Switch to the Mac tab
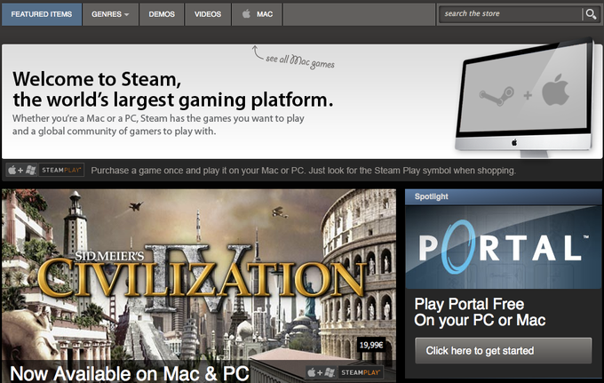This screenshot has height=383, width=604. point(257,14)
